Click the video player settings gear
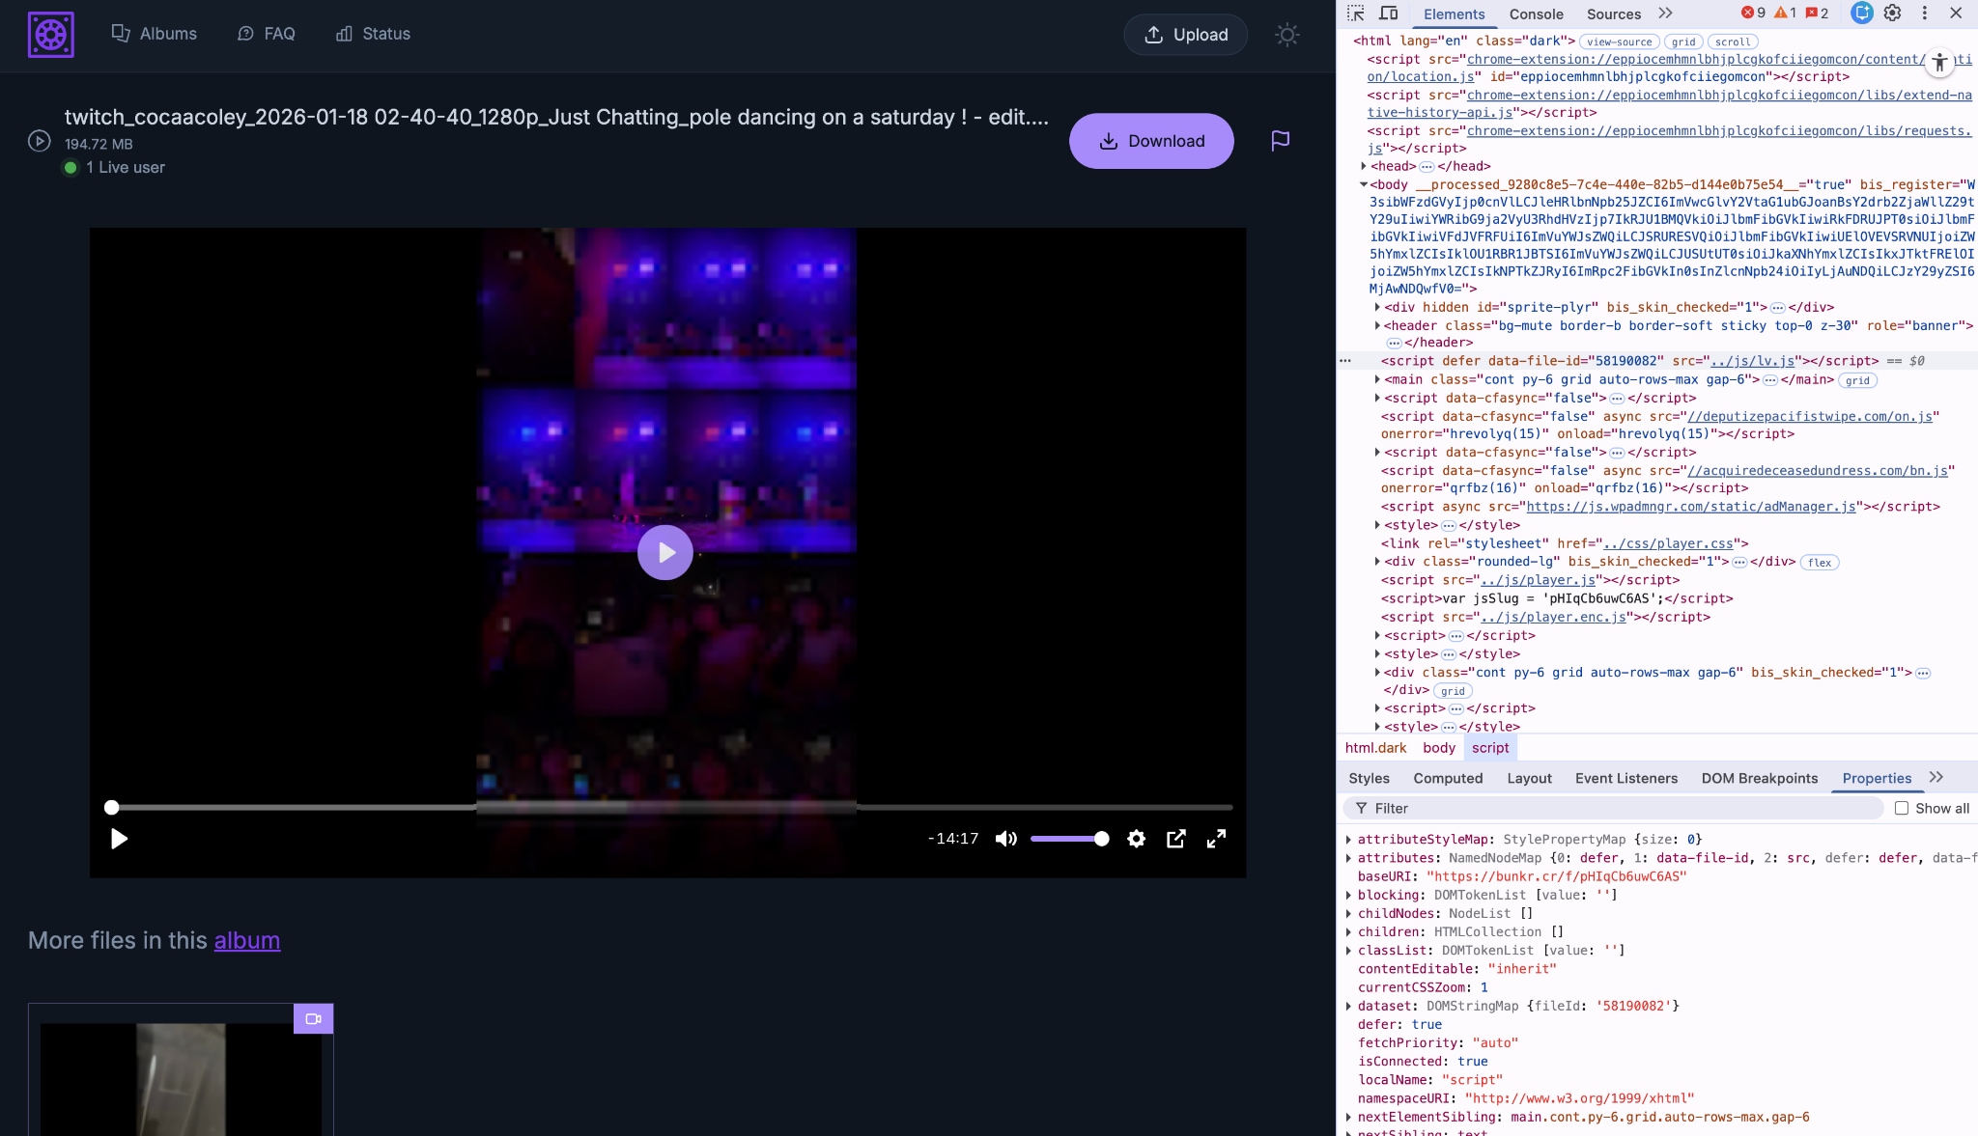This screenshot has height=1136, width=1978. pos(1136,839)
